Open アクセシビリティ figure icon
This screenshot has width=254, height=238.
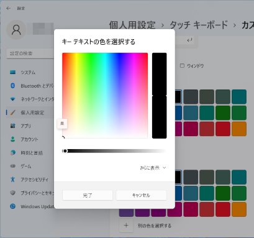coord(12,180)
